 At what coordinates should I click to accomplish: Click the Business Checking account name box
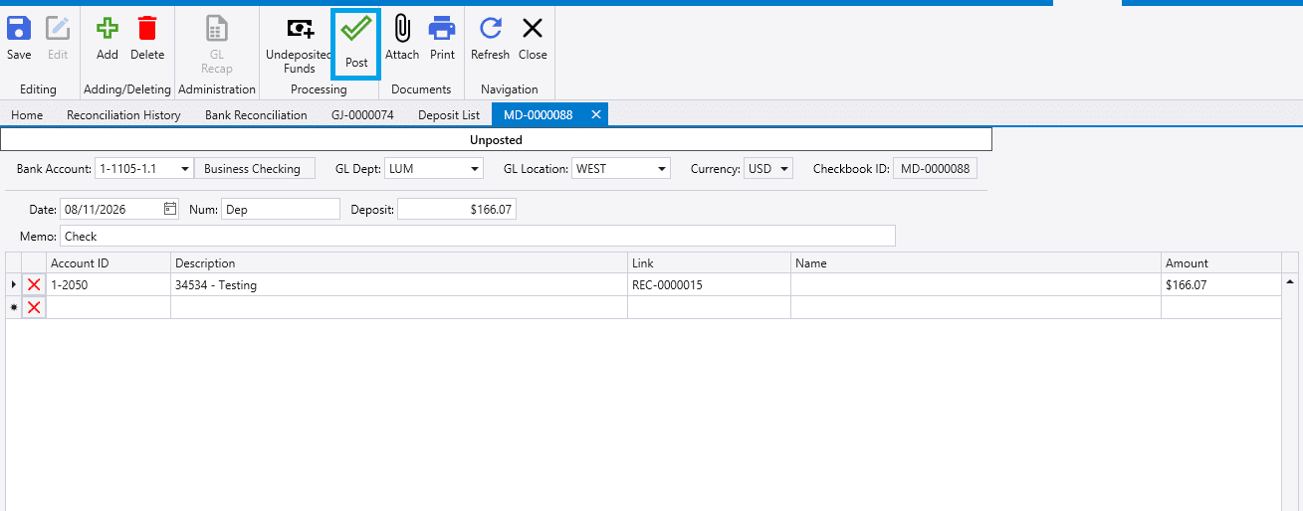[x=254, y=169]
